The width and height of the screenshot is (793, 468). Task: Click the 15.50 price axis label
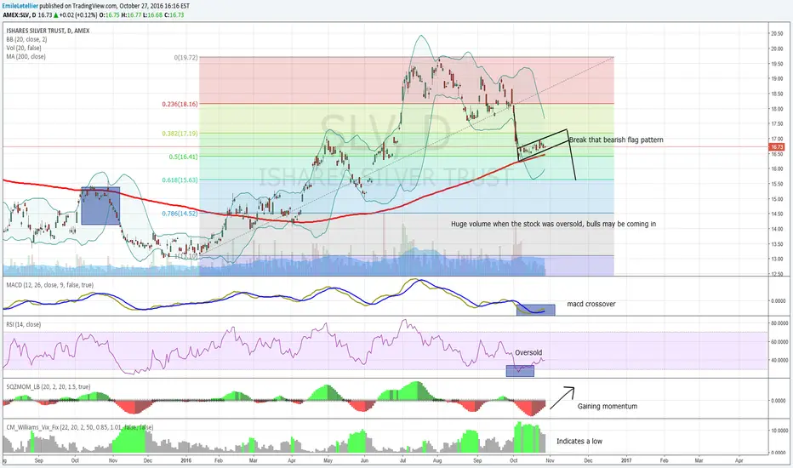click(776, 184)
